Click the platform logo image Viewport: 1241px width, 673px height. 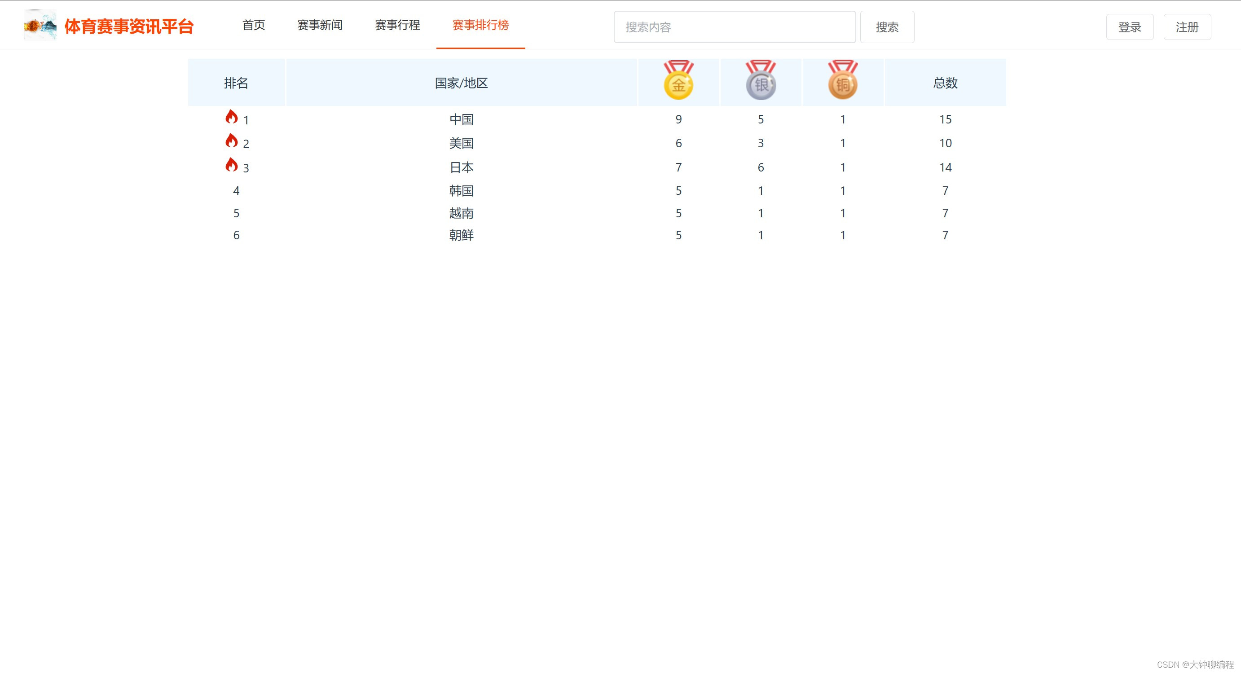pyautogui.click(x=40, y=25)
